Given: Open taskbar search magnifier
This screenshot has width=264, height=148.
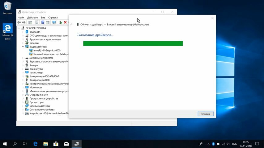Looking at the screenshot, I should pyautogui.click(x=15, y=144).
